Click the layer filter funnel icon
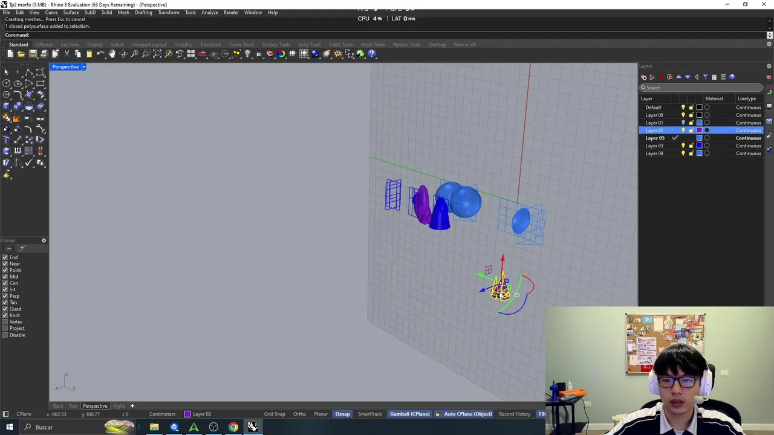This screenshot has height=435, width=774. click(x=705, y=77)
